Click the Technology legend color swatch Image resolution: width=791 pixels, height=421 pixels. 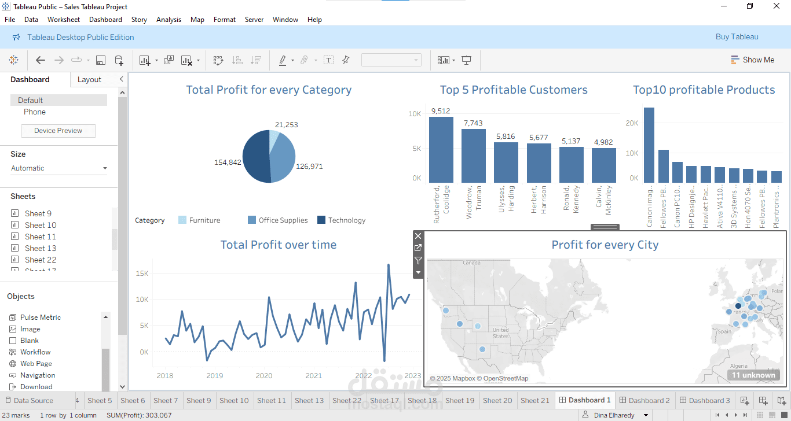click(321, 220)
